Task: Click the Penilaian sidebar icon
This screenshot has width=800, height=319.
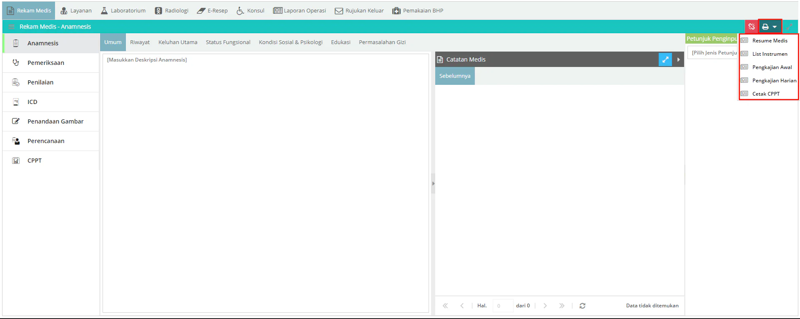Action: (16, 82)
